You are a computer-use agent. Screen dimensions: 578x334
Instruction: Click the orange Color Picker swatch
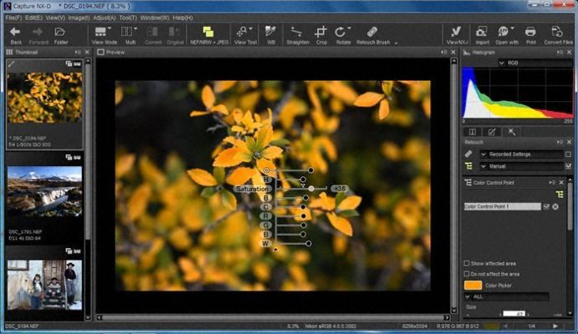tap(473, 285)
